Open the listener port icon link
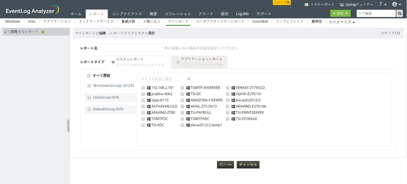 tap(306, 5)
